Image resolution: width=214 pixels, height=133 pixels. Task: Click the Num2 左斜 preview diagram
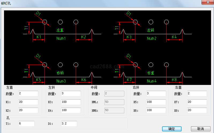(152, 31)
